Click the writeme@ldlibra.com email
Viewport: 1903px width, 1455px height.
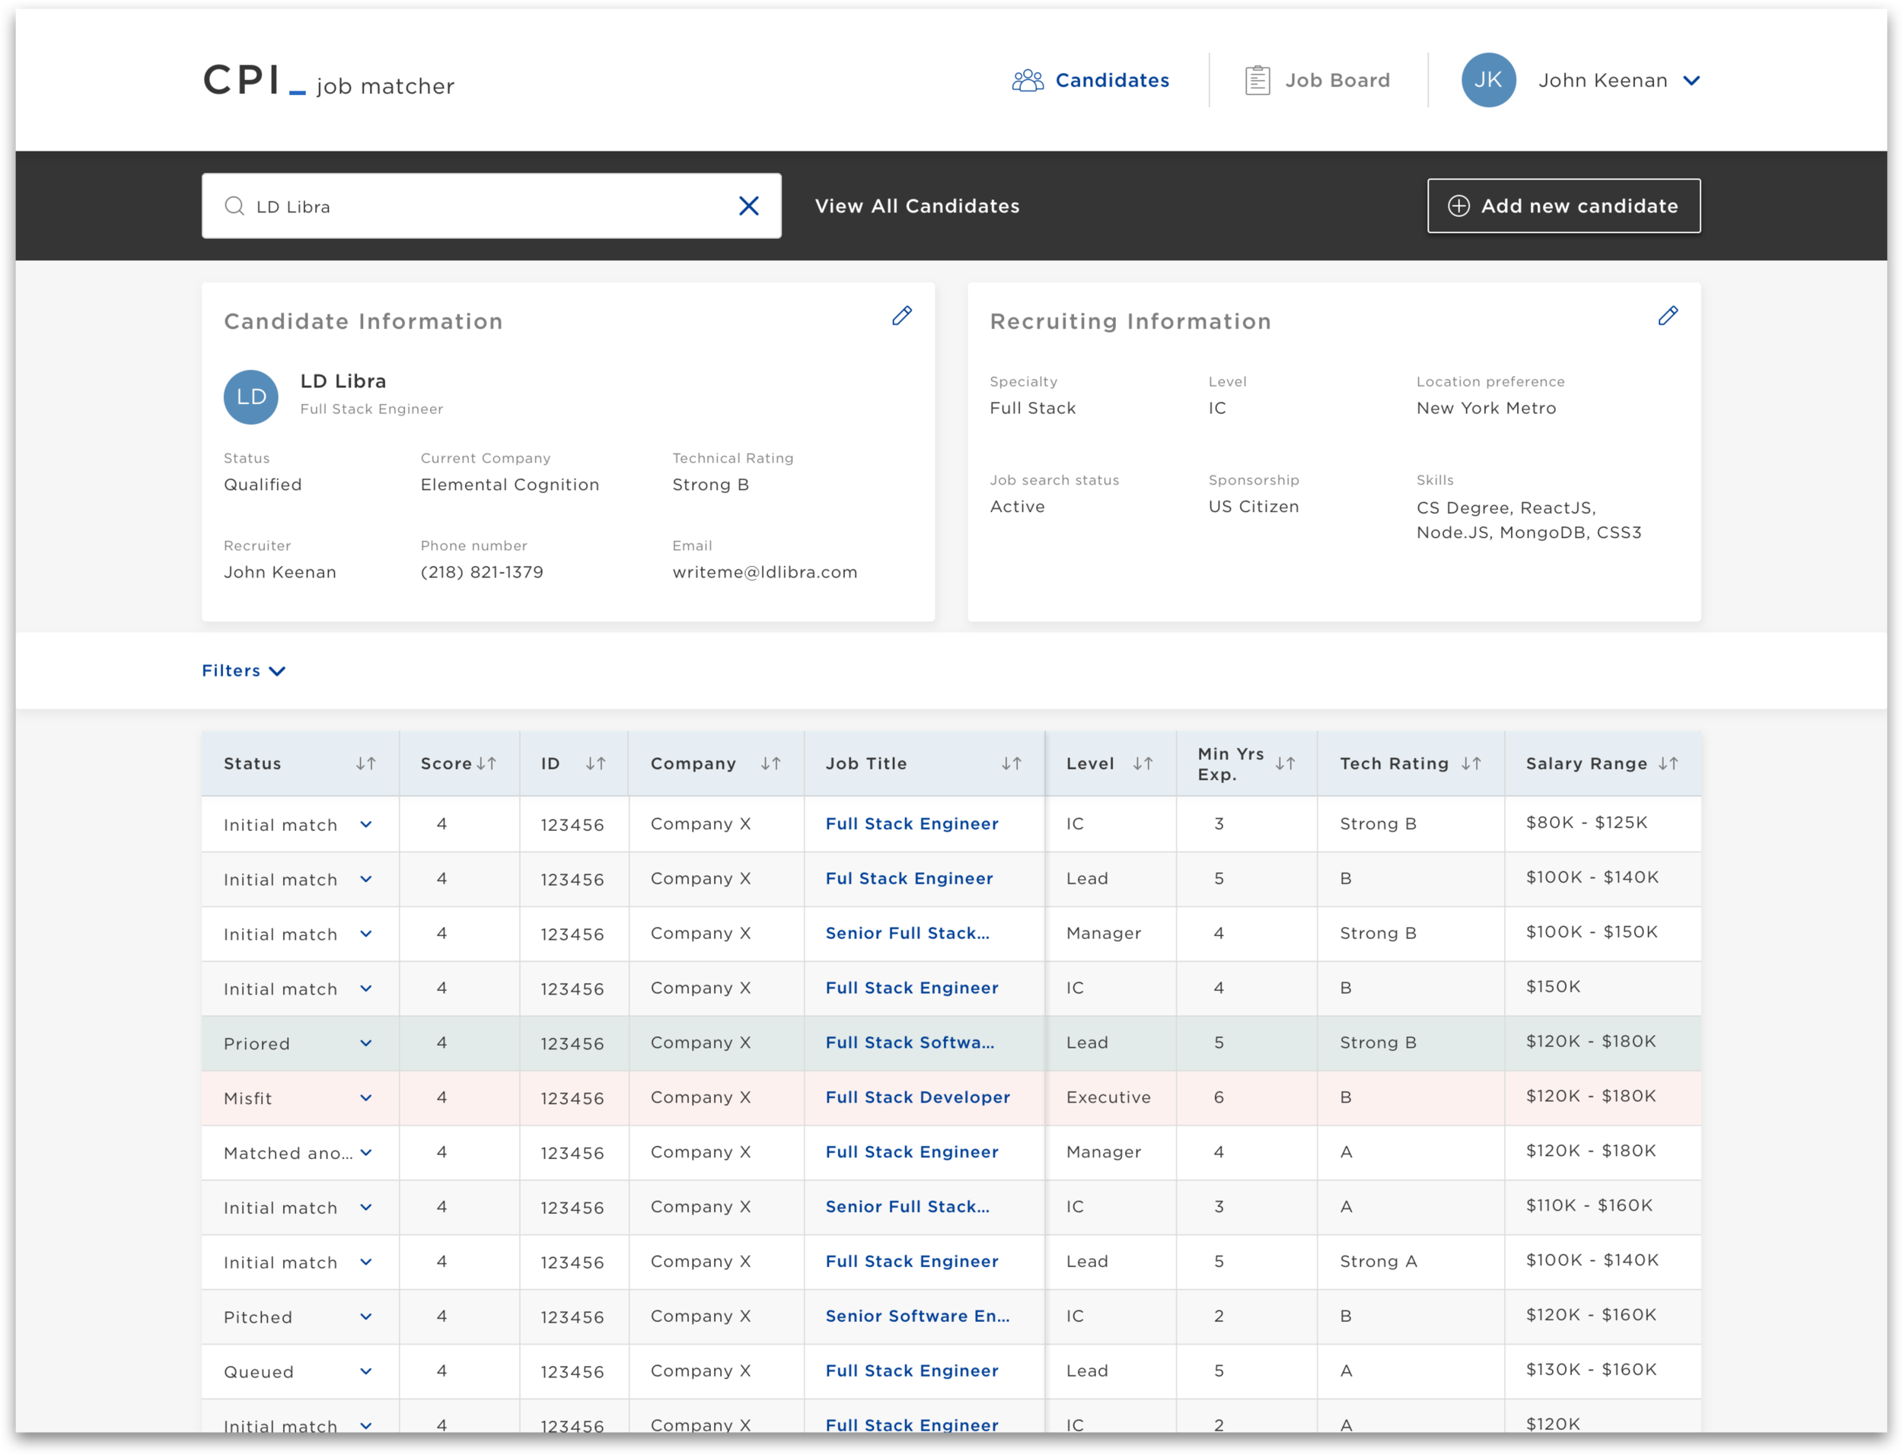[764, 572]
